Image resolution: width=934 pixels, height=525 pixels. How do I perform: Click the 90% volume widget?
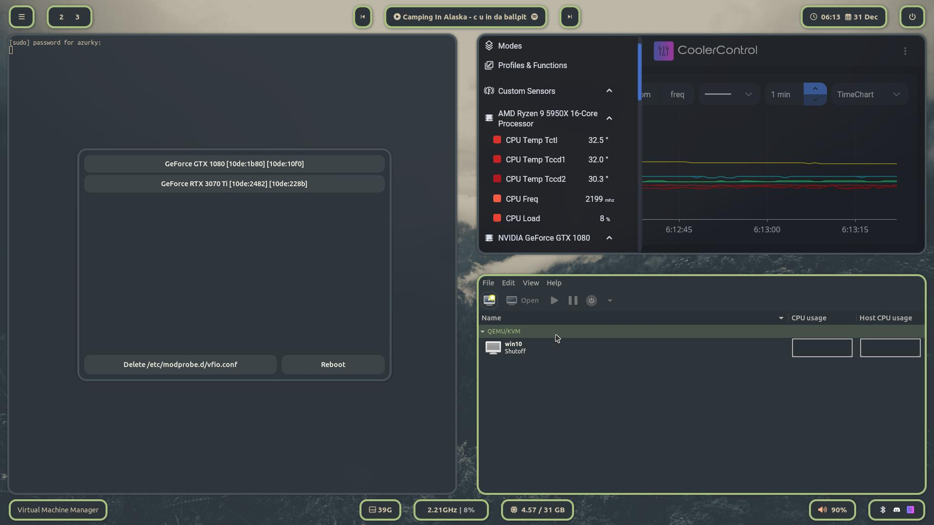click(832, 510)
